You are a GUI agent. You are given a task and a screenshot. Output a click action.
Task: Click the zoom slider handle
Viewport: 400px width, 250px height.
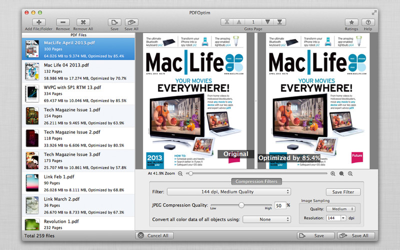190,173
